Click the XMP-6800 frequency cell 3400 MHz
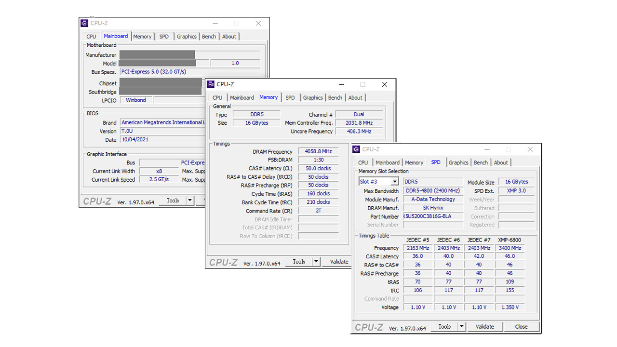 pos(510,248)
